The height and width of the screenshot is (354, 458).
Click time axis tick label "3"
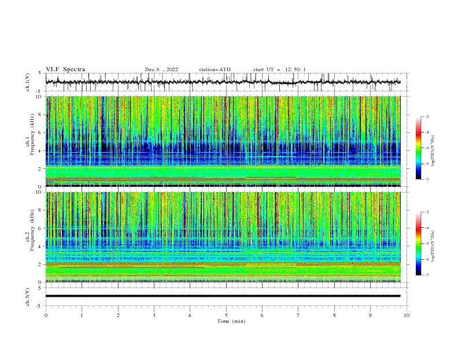click(154, 315)
